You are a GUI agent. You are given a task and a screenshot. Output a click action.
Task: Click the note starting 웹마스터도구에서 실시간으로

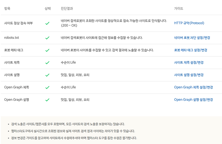coord(73,131)
